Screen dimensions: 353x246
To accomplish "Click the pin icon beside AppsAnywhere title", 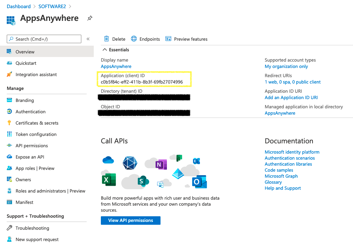I will pyautogui.click(x=90, y=18).
